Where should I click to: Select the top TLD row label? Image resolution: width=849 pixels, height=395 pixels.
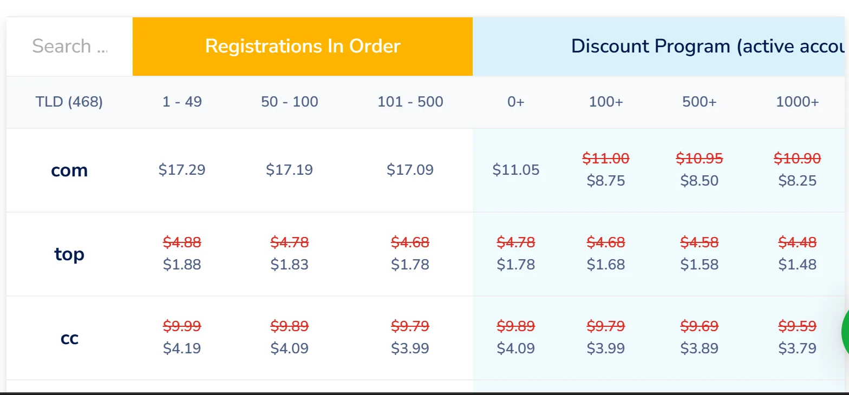69,254
